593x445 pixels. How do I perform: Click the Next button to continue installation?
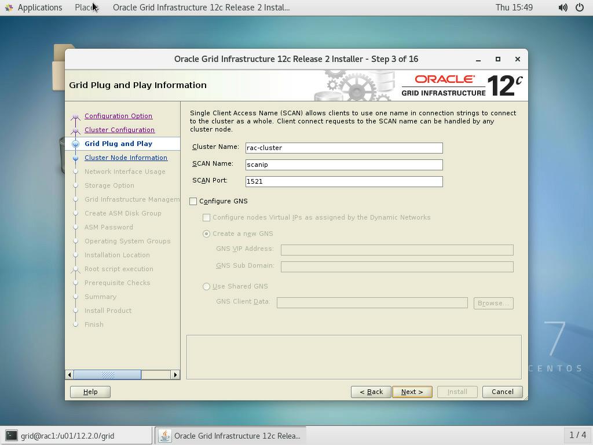[x=412, y=392]
